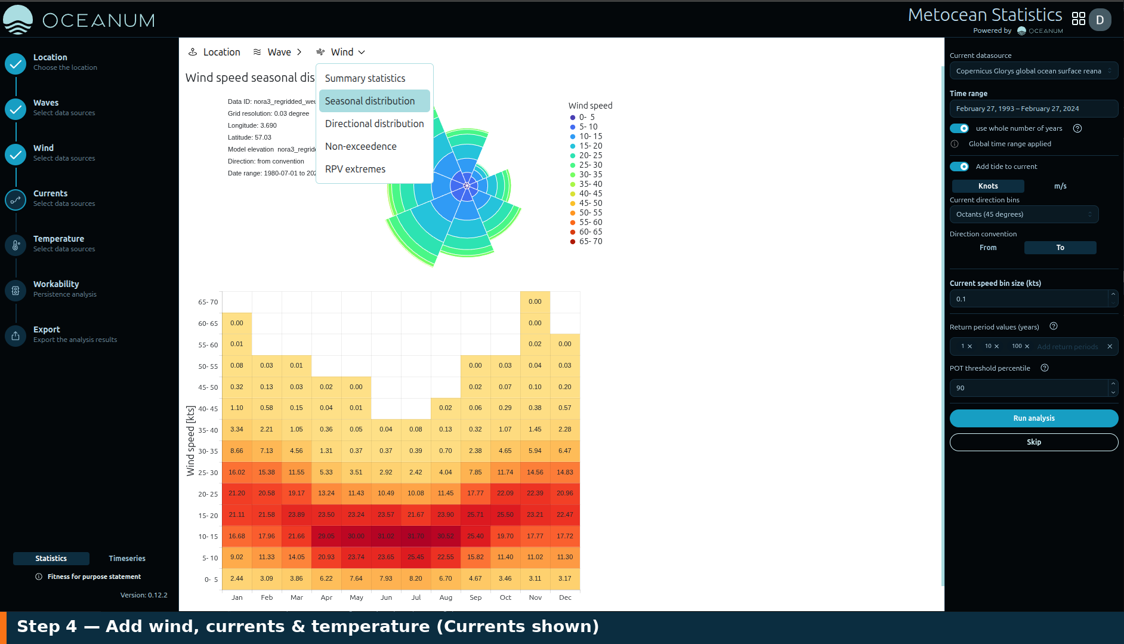The height and width of the screenshot is (644, 1124).
Task: Open help for whole number of years
Action: point(1077,128)
